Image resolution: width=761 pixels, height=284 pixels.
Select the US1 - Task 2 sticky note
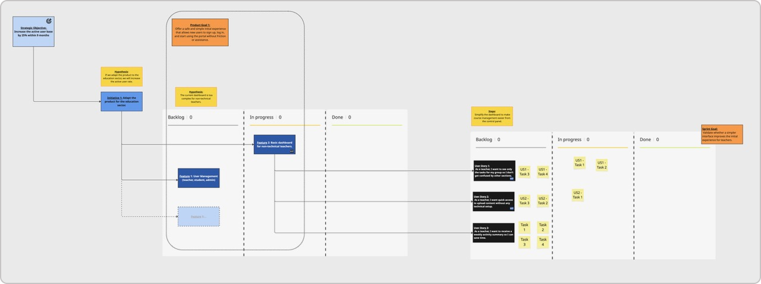click(602, 165)
